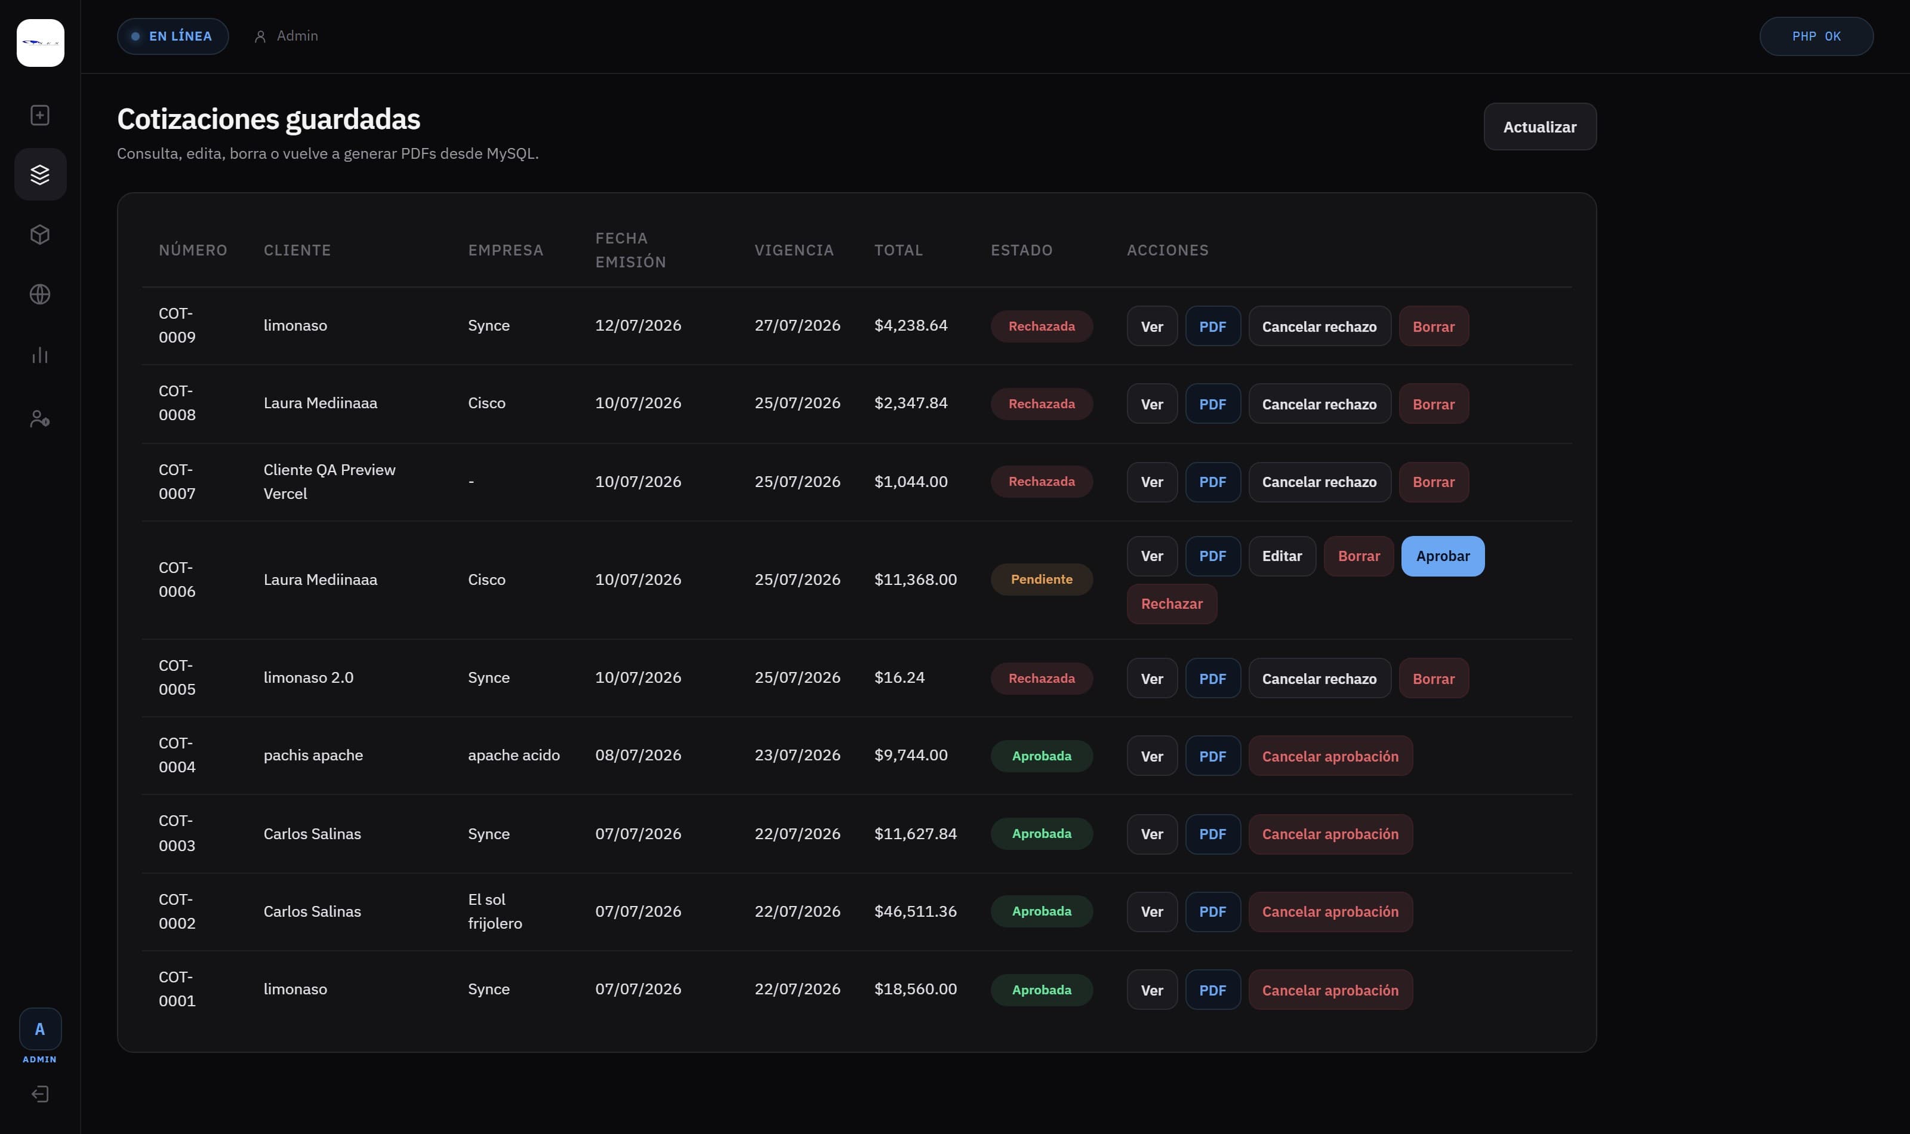Open the user management icon in sidebar

[40, 418]
